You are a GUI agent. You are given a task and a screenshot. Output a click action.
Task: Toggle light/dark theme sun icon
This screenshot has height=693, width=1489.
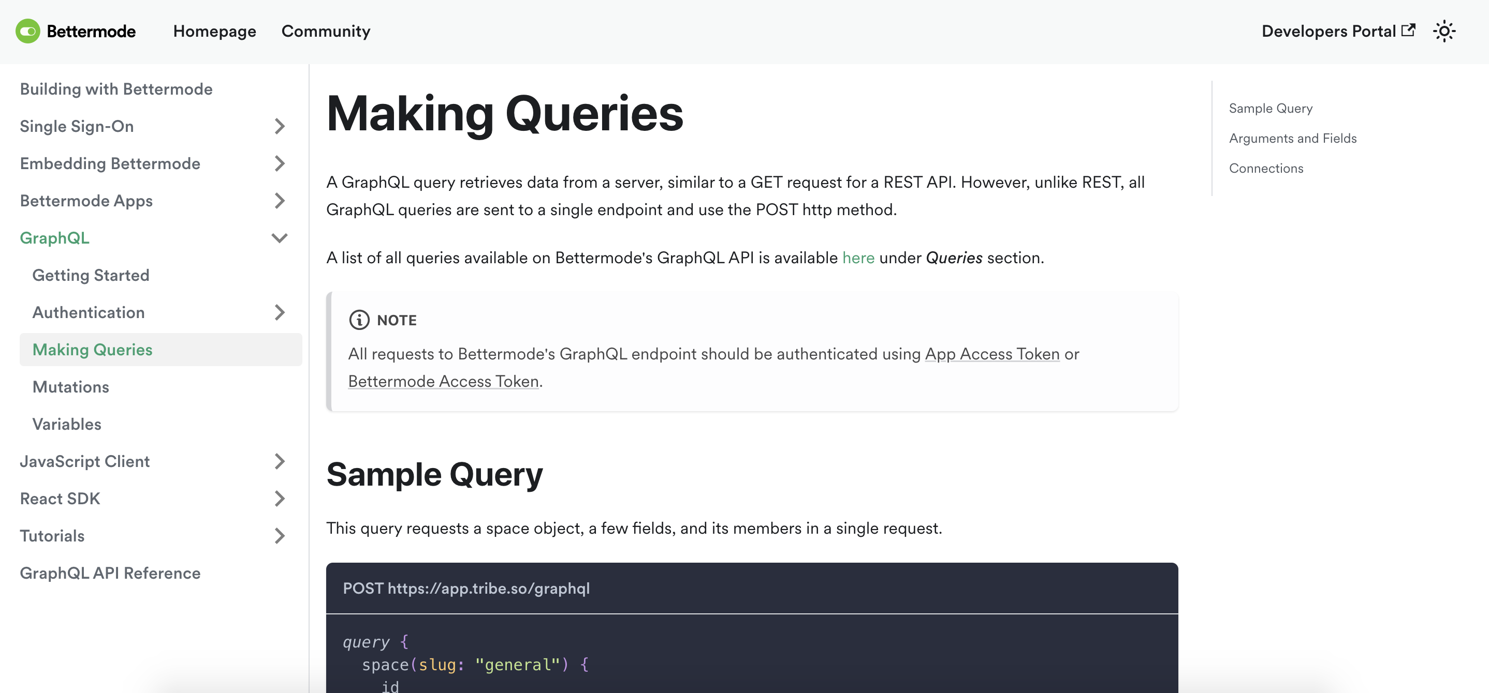pyautogui.click(x=1443, y=31)
